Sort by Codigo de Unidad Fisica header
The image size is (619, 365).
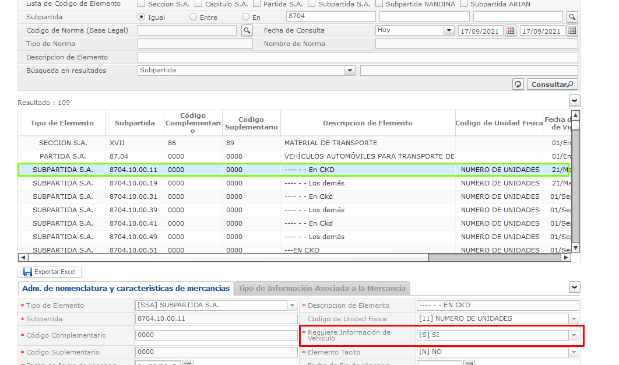[x=499, y=123]
